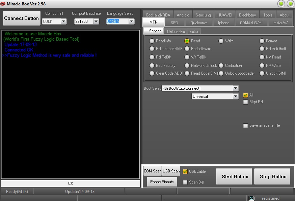The width and height of the screenshot is (295, 201).
Task: Switch to the Unlock/Fix sub-tab
Action: pos(176,32)
